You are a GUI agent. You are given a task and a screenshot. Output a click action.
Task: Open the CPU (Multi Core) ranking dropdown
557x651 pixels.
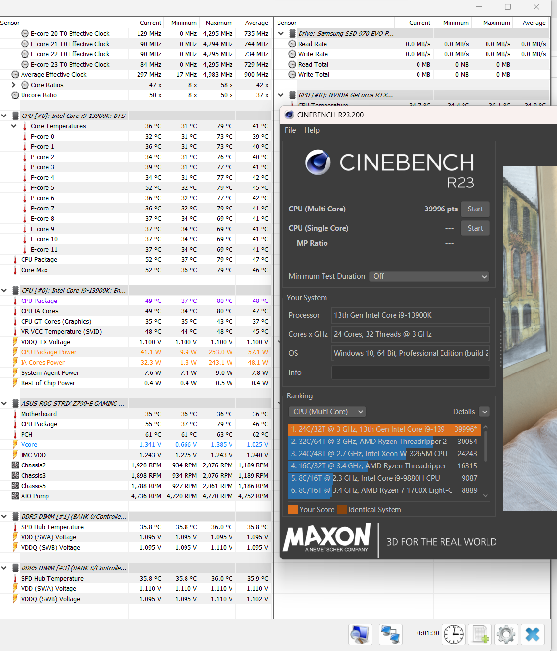coord(327,412)
